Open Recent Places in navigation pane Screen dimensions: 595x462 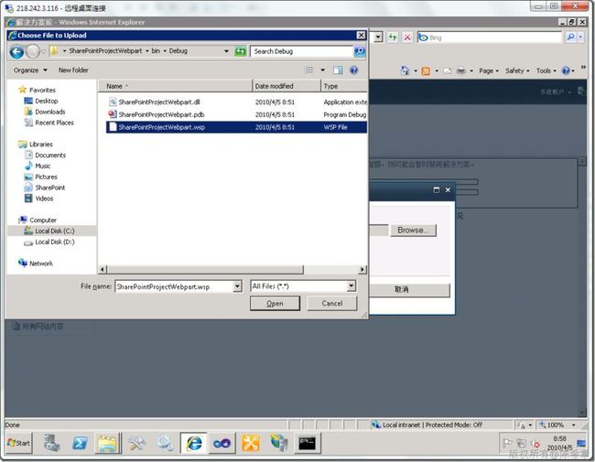49,123
